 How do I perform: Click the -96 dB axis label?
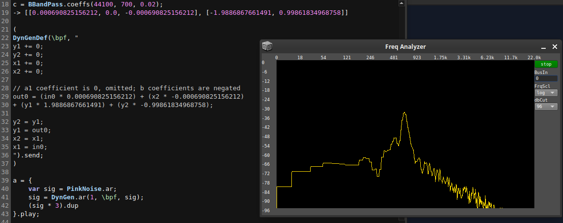[265, 210]
